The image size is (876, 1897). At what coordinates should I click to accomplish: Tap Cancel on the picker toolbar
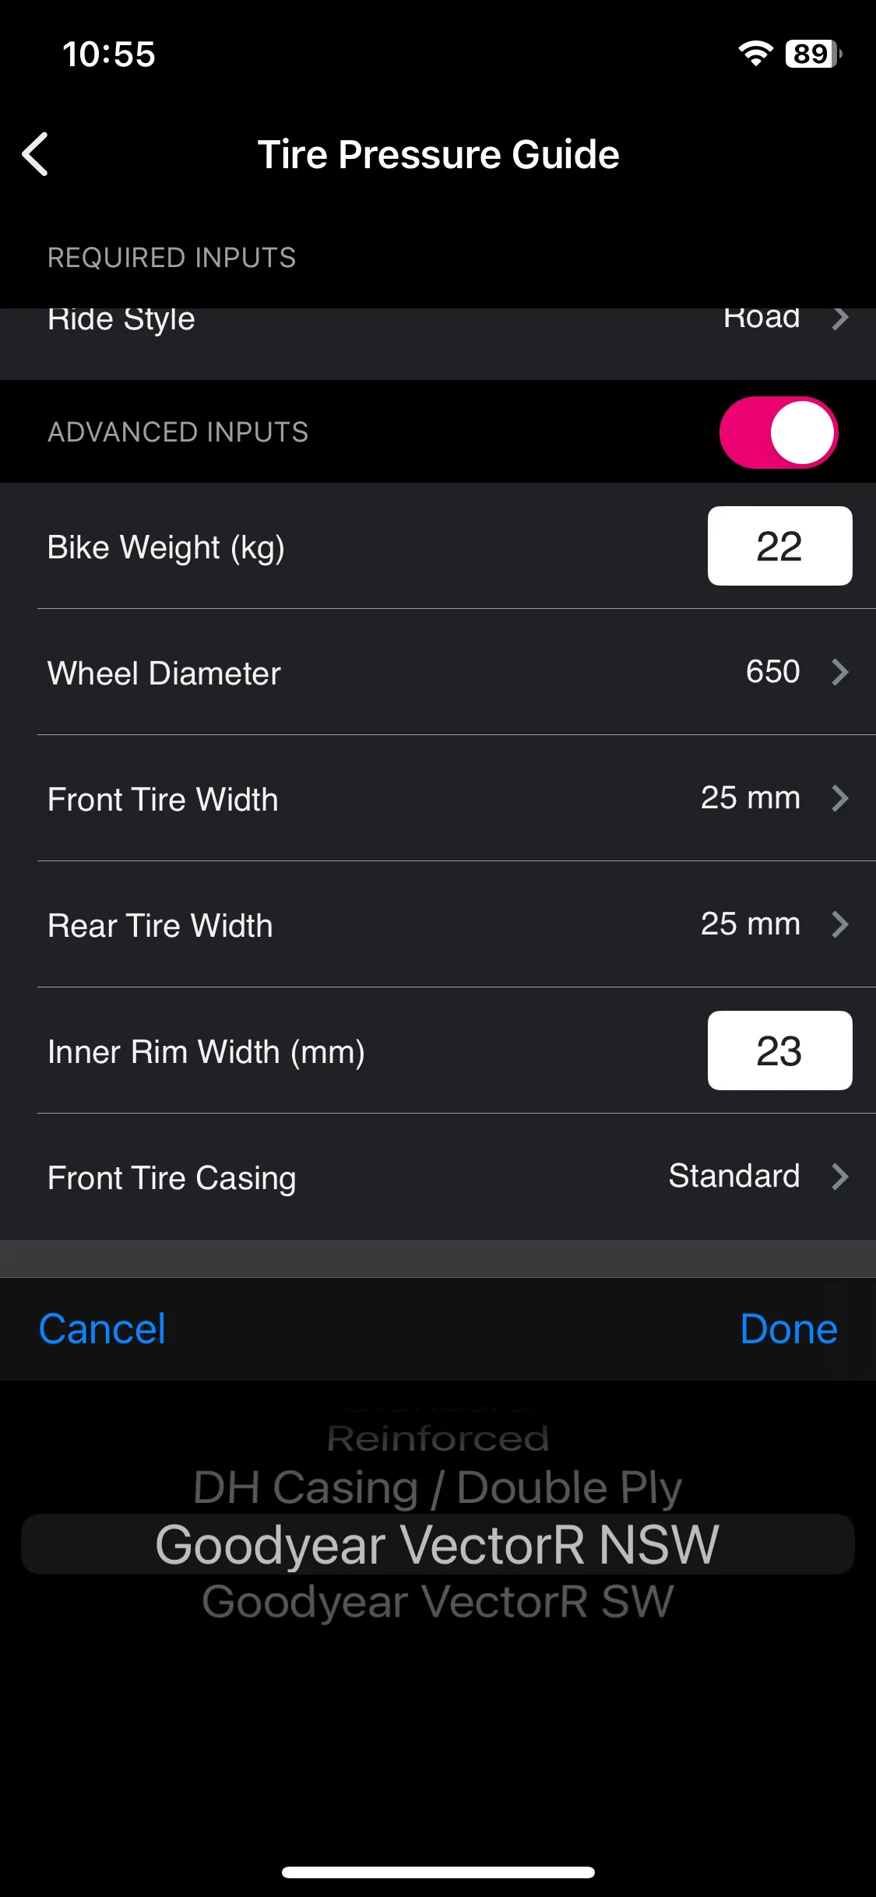tap(102, 1329)
